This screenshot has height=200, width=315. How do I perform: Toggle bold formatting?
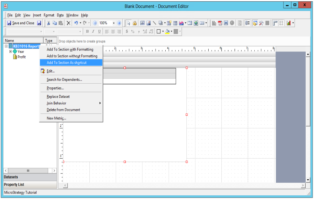point(88,31)
